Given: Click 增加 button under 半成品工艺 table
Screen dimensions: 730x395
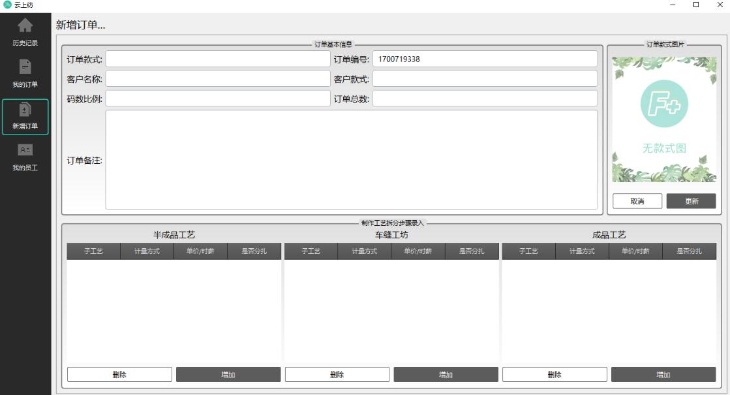Looking at the screenshot, I should click(228, 375).
